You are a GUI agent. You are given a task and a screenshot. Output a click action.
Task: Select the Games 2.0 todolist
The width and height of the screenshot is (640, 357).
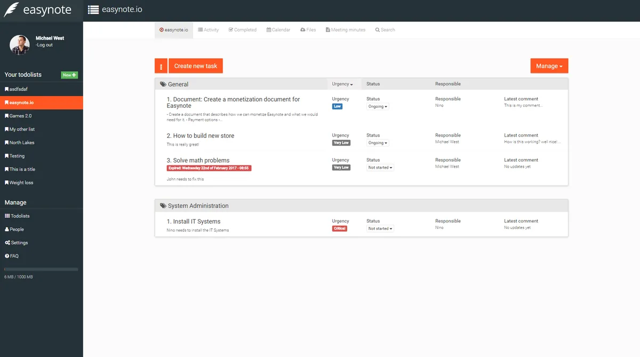click(21, 115)
